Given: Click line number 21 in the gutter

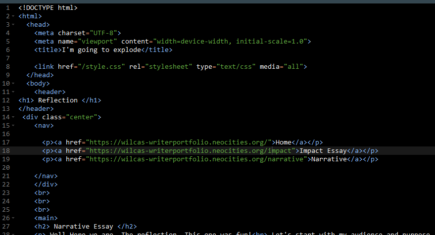Looking at the screenshot, I should 6,176.
